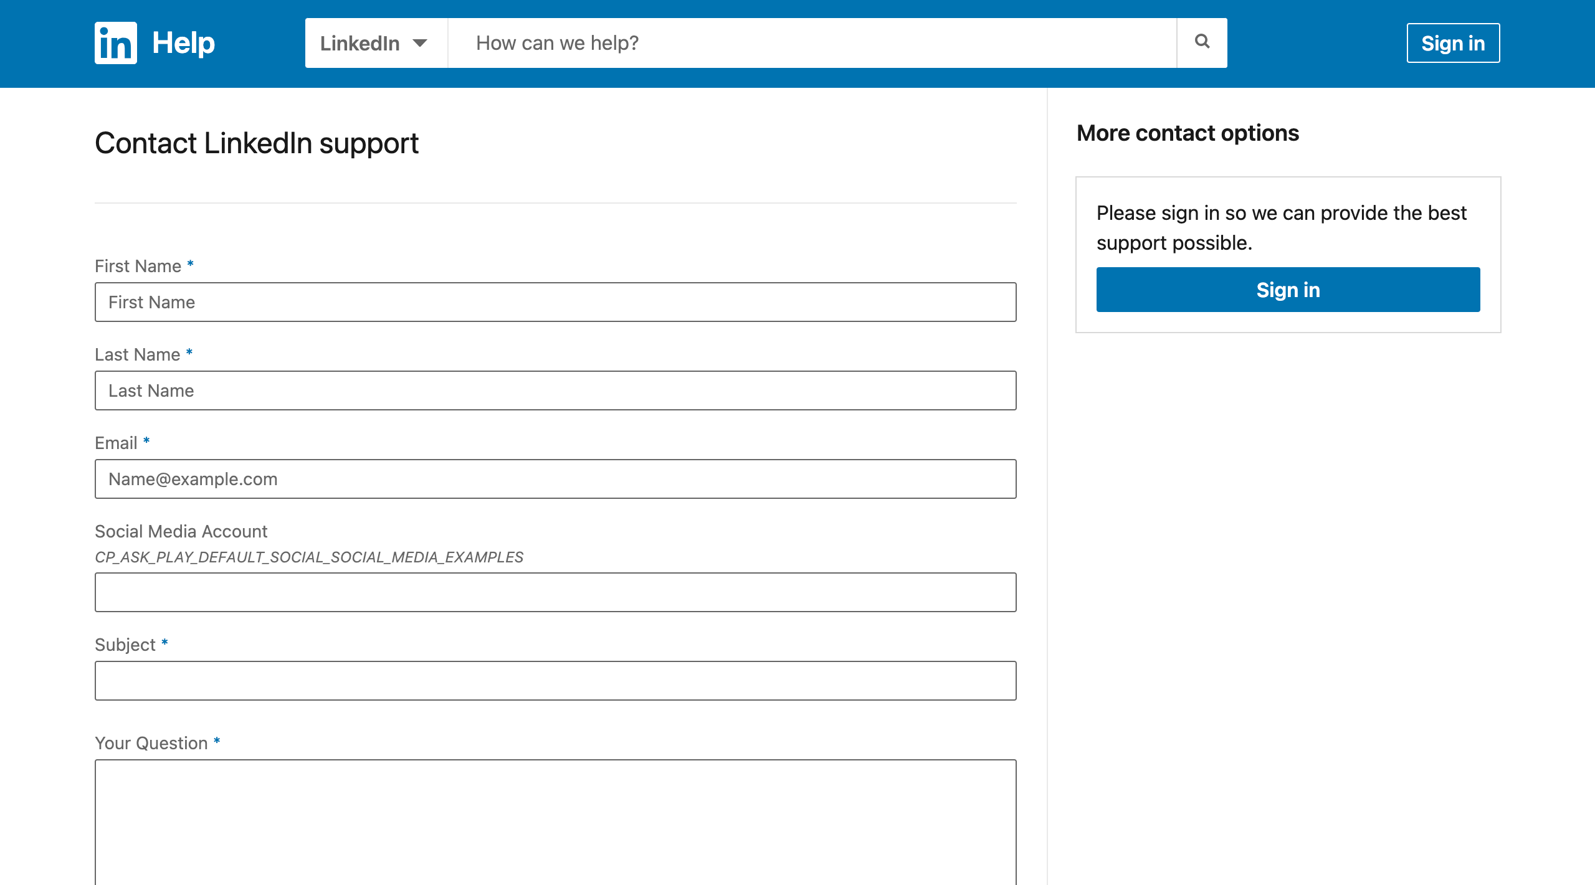This screenshot has width=1595, height=885.
Task: Focus the 'How can we help?' search box
Action: (811, 43)
